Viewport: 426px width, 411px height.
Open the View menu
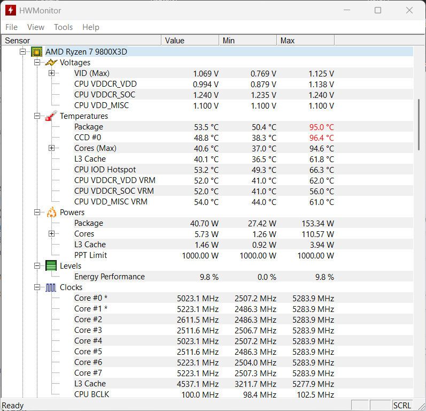click(x=36, y=27)
